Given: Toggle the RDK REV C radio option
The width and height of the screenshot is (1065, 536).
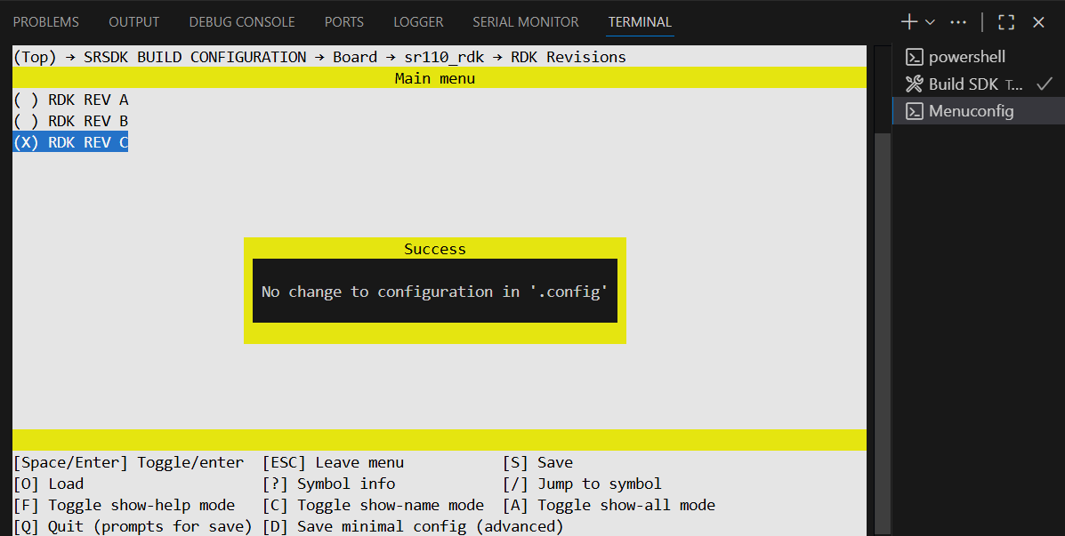Looking at the screenshot, I should click(x=71, y=142).
